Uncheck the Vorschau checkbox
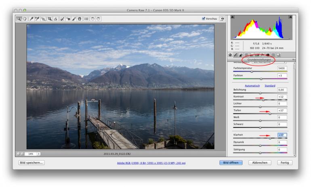This screenshot has height=187, width=311. [x=203, y=18]
